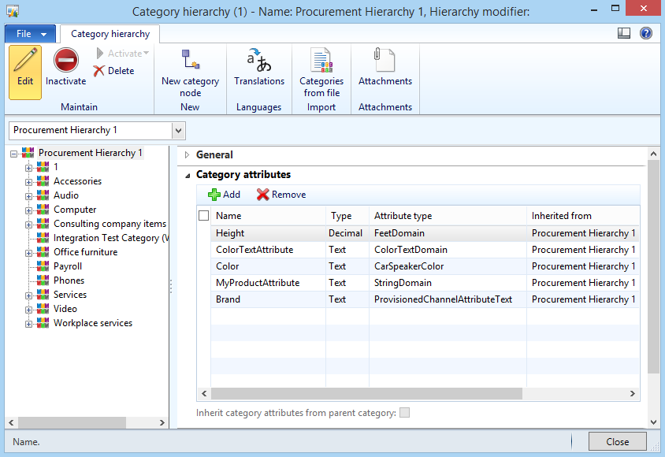
Task: Toggle the view layout icon beside Help
Action: (624, 33)
